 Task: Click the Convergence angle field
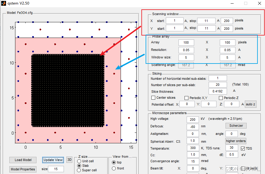point(193,162)
